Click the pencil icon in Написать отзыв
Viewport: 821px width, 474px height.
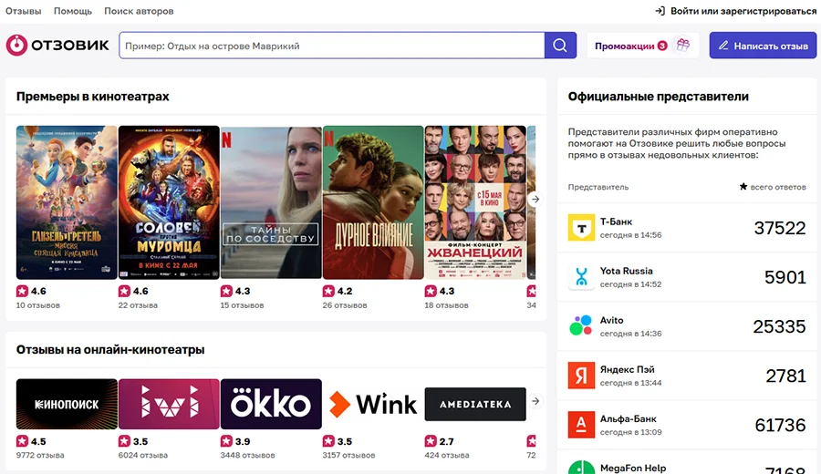(723, 46)
